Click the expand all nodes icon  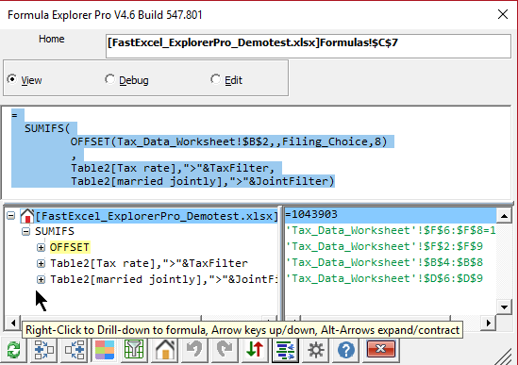click(x=44, y=350)
